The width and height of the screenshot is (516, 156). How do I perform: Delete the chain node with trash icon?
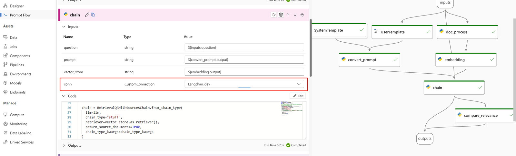coord(281,15)
